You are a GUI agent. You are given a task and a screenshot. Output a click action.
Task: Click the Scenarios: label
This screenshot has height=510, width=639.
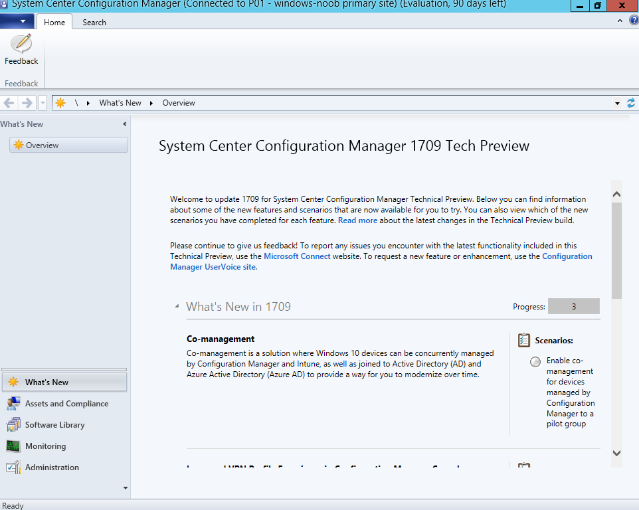tap(554, 341)
